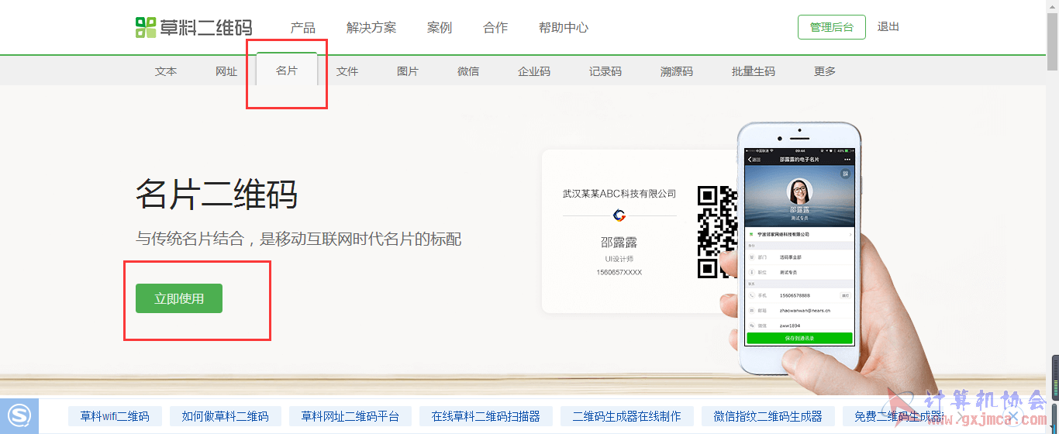Click the name 邵露露 on the card
The image size is (1059, 434).
pyautogui.click(x=619, y=243)
